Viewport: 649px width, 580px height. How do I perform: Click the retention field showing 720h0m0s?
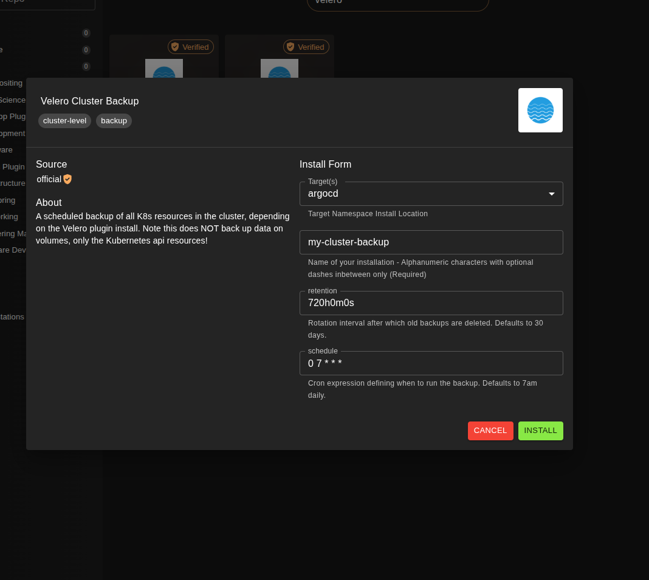[431, 302]
